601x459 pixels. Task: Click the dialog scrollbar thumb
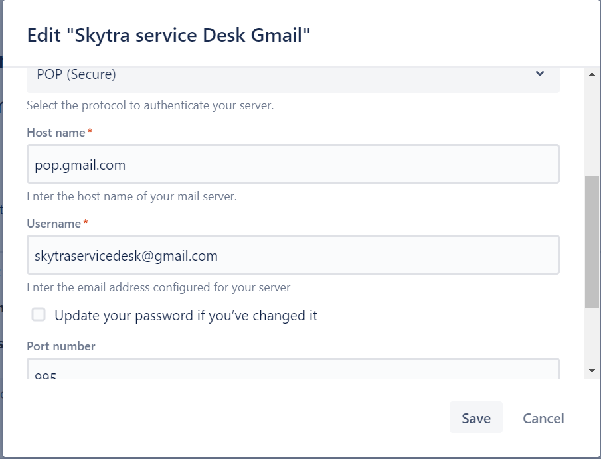point(592,241)
